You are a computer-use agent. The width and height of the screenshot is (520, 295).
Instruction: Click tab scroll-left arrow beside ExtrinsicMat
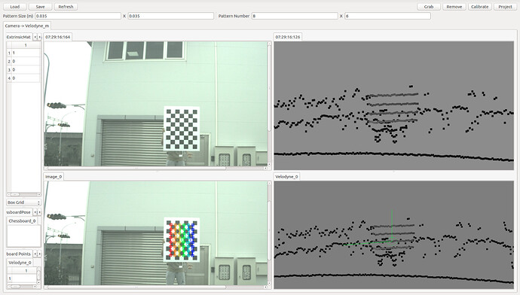point(35,37)
